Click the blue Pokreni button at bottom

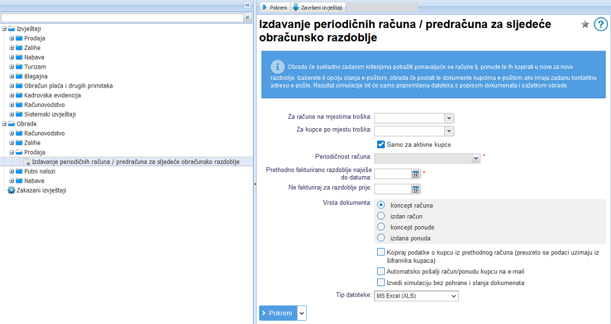point(278,313)
